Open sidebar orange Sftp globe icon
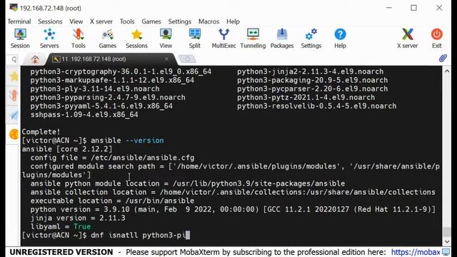This screenshot has height=257, width=457. point(14,134)
